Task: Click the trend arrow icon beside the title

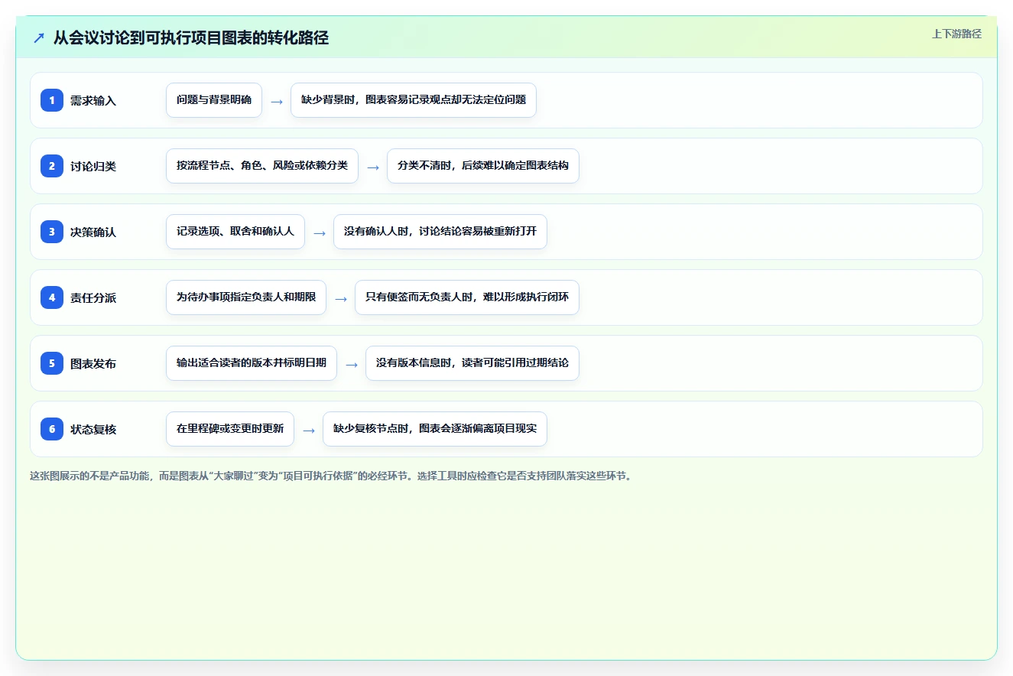Action: point(39,38)
